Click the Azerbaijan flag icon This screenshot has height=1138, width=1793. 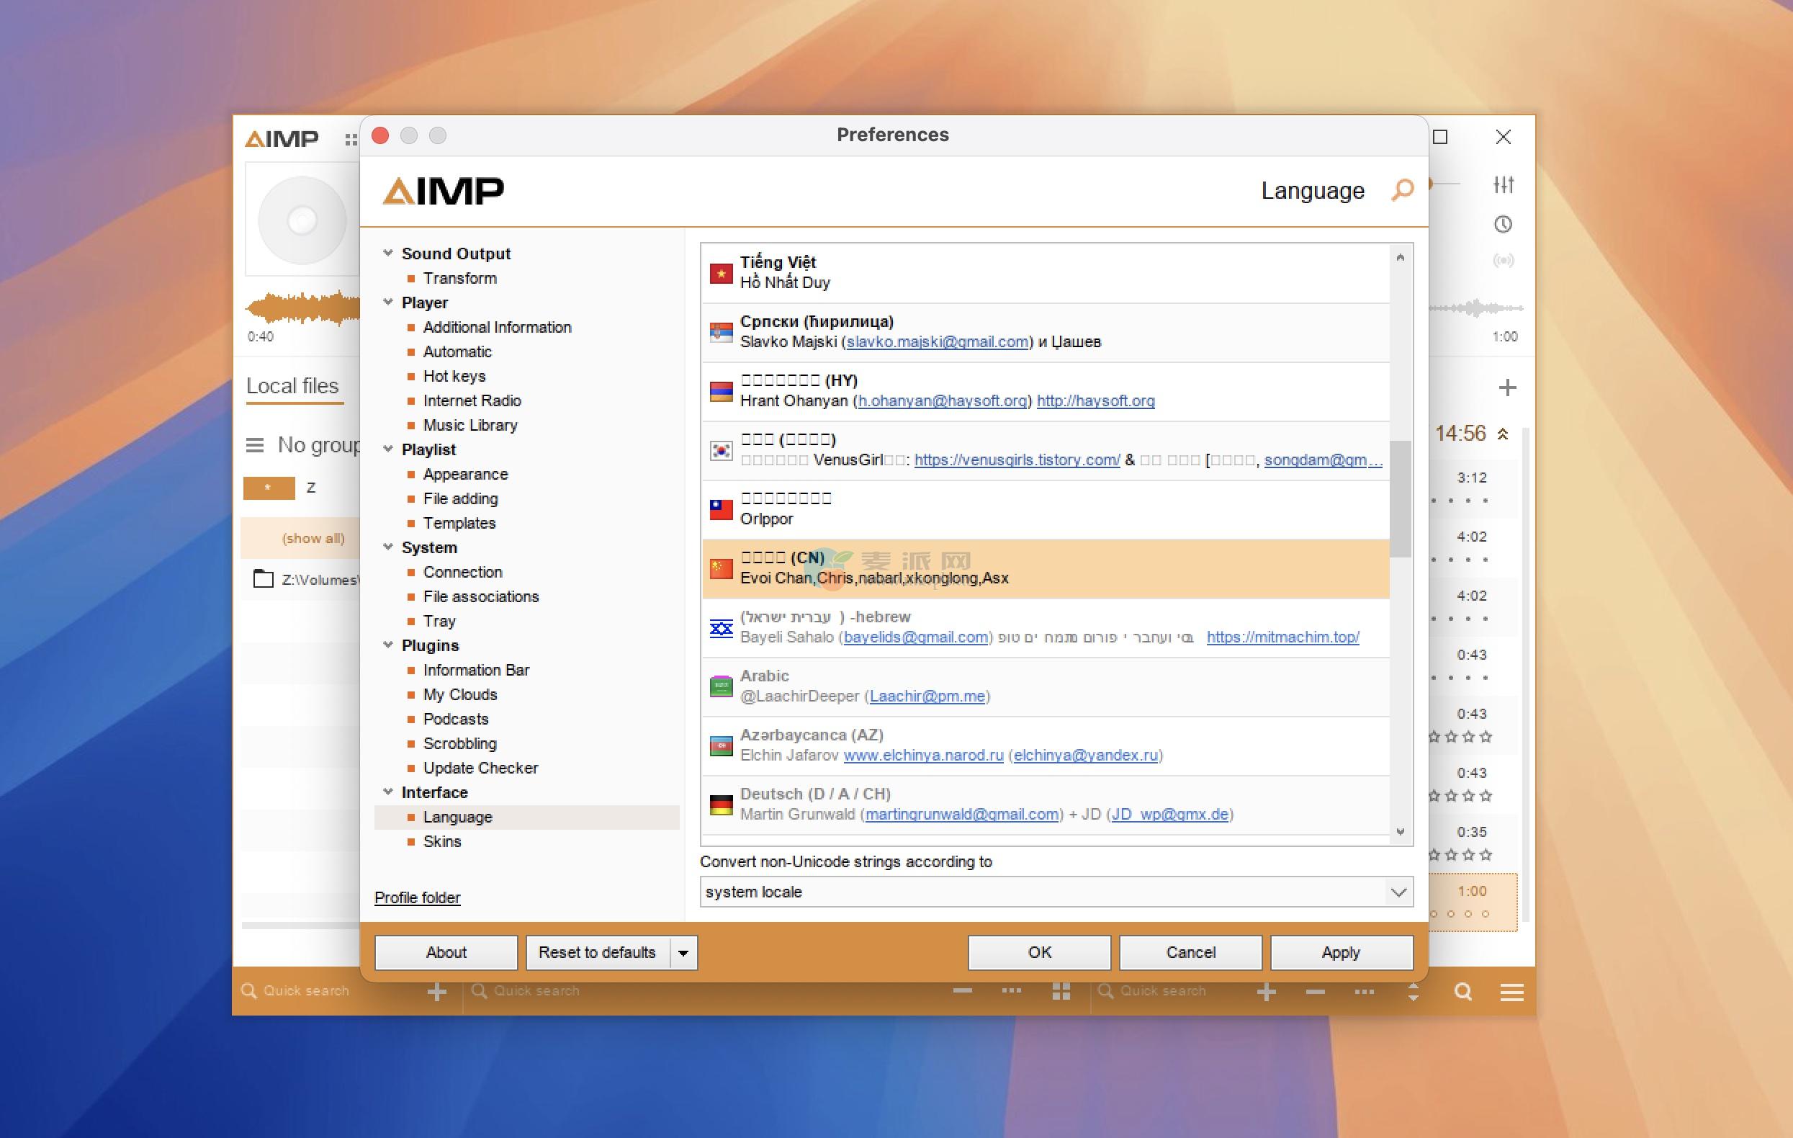721,745
